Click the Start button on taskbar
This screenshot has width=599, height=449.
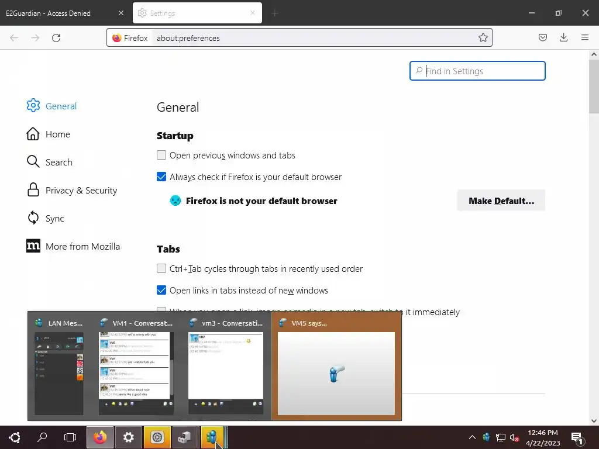click(x=15, y=437)
